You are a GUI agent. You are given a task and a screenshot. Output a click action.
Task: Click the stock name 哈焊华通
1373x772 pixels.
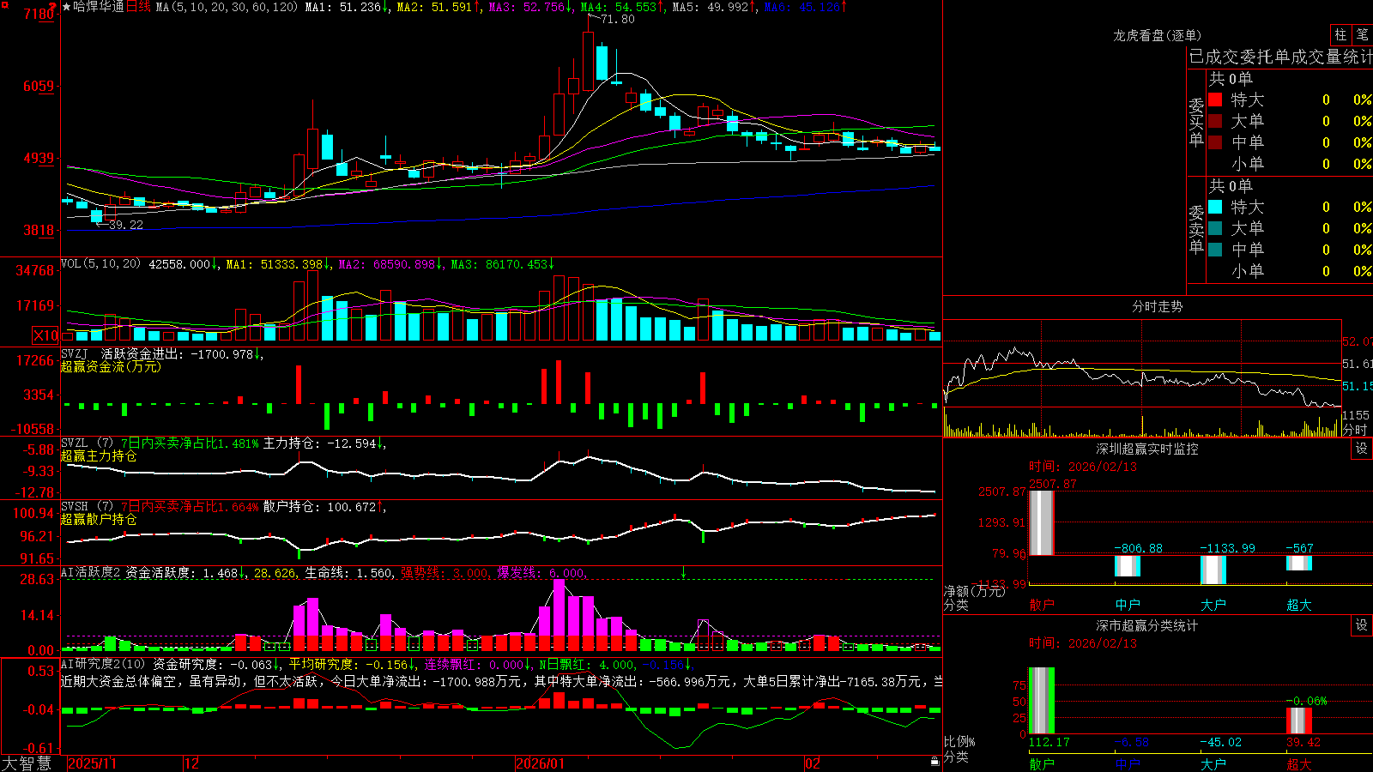(99, 7)
